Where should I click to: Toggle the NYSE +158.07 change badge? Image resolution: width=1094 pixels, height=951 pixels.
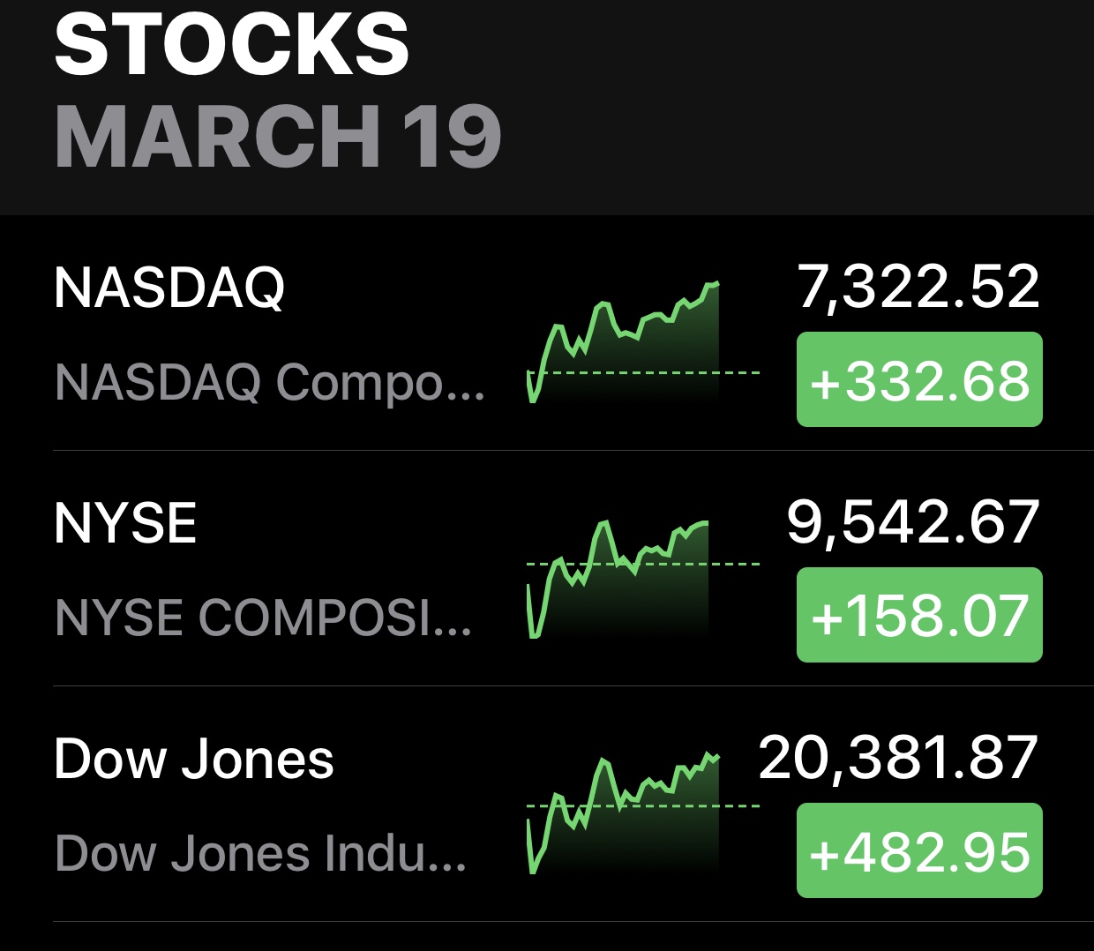coord(919,616)
